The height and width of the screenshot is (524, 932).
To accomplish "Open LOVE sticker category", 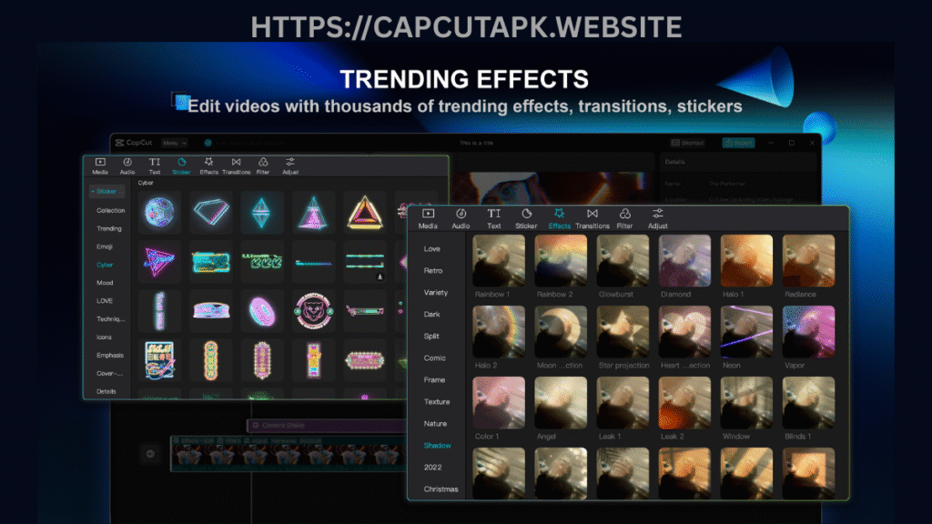I will (105, 301).
